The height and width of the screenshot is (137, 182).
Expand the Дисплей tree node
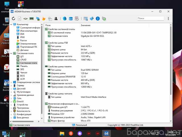pos(11,89)
